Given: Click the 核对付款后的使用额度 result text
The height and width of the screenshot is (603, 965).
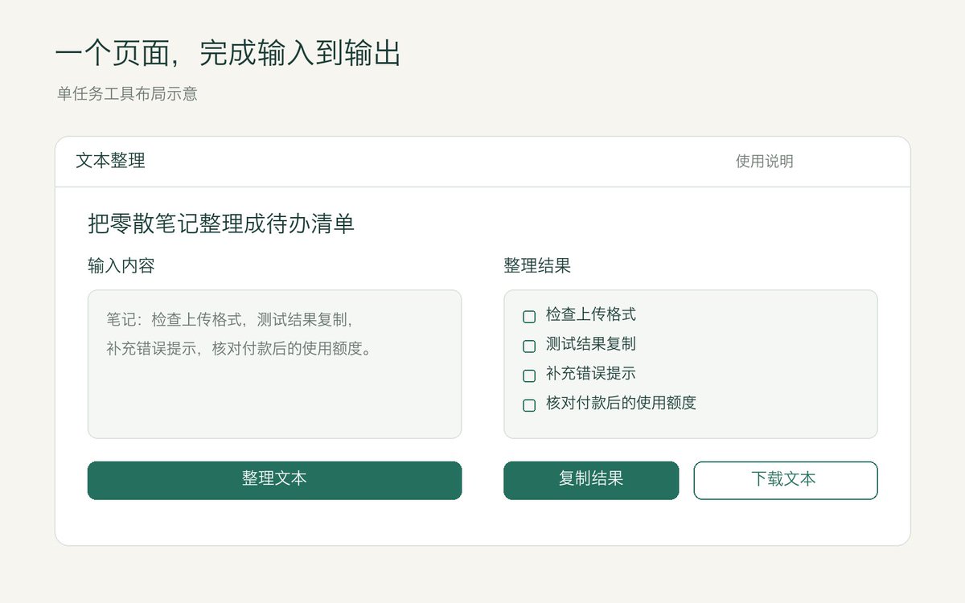Looking at the screenshot, I should pos(621,404).
